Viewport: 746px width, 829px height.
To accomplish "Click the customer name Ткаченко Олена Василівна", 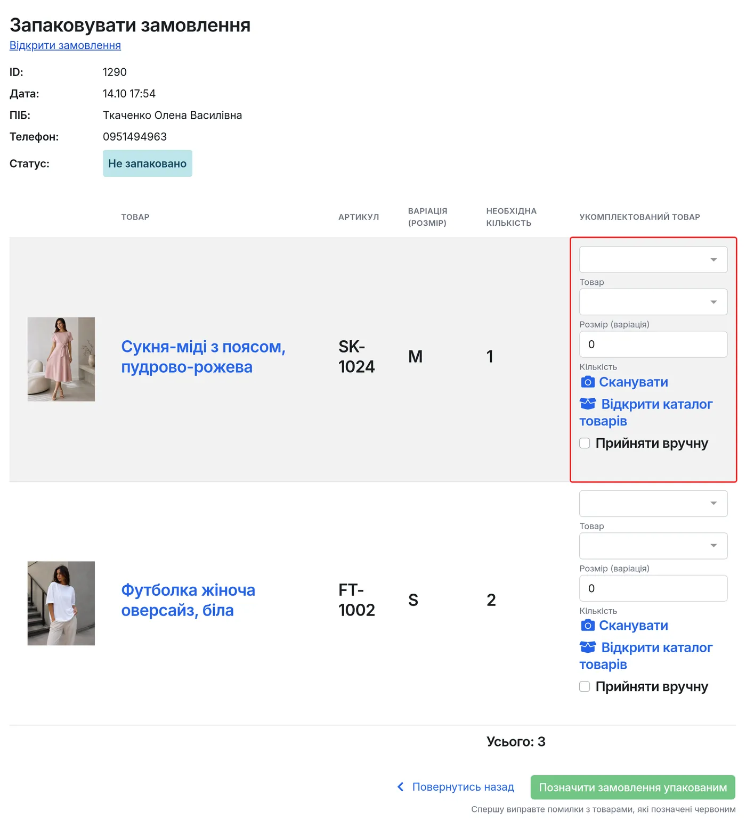I will click(172, 116).
